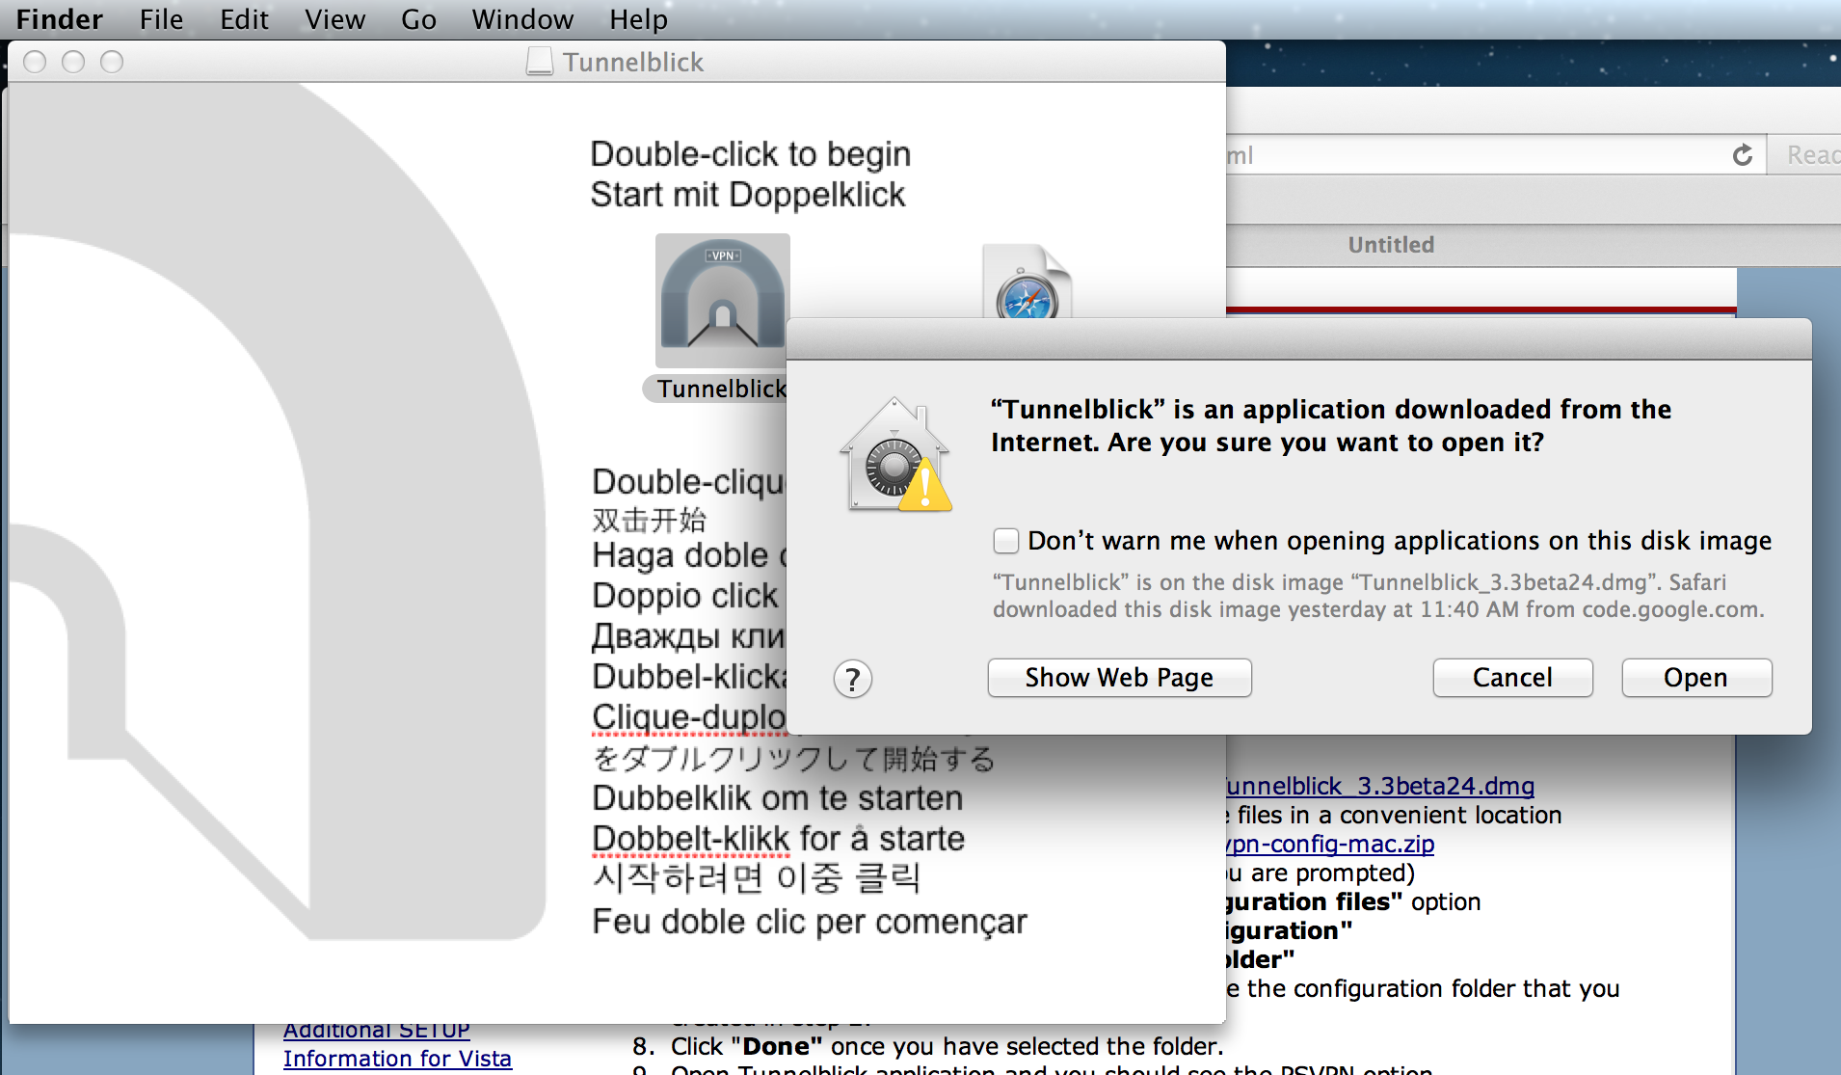The width and height of the screenshot is (1841, 1075).
Task: Click the help question mark button
Action: [852, 680]
